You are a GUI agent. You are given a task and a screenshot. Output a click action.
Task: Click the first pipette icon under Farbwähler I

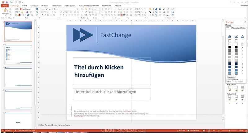[230, 90]
